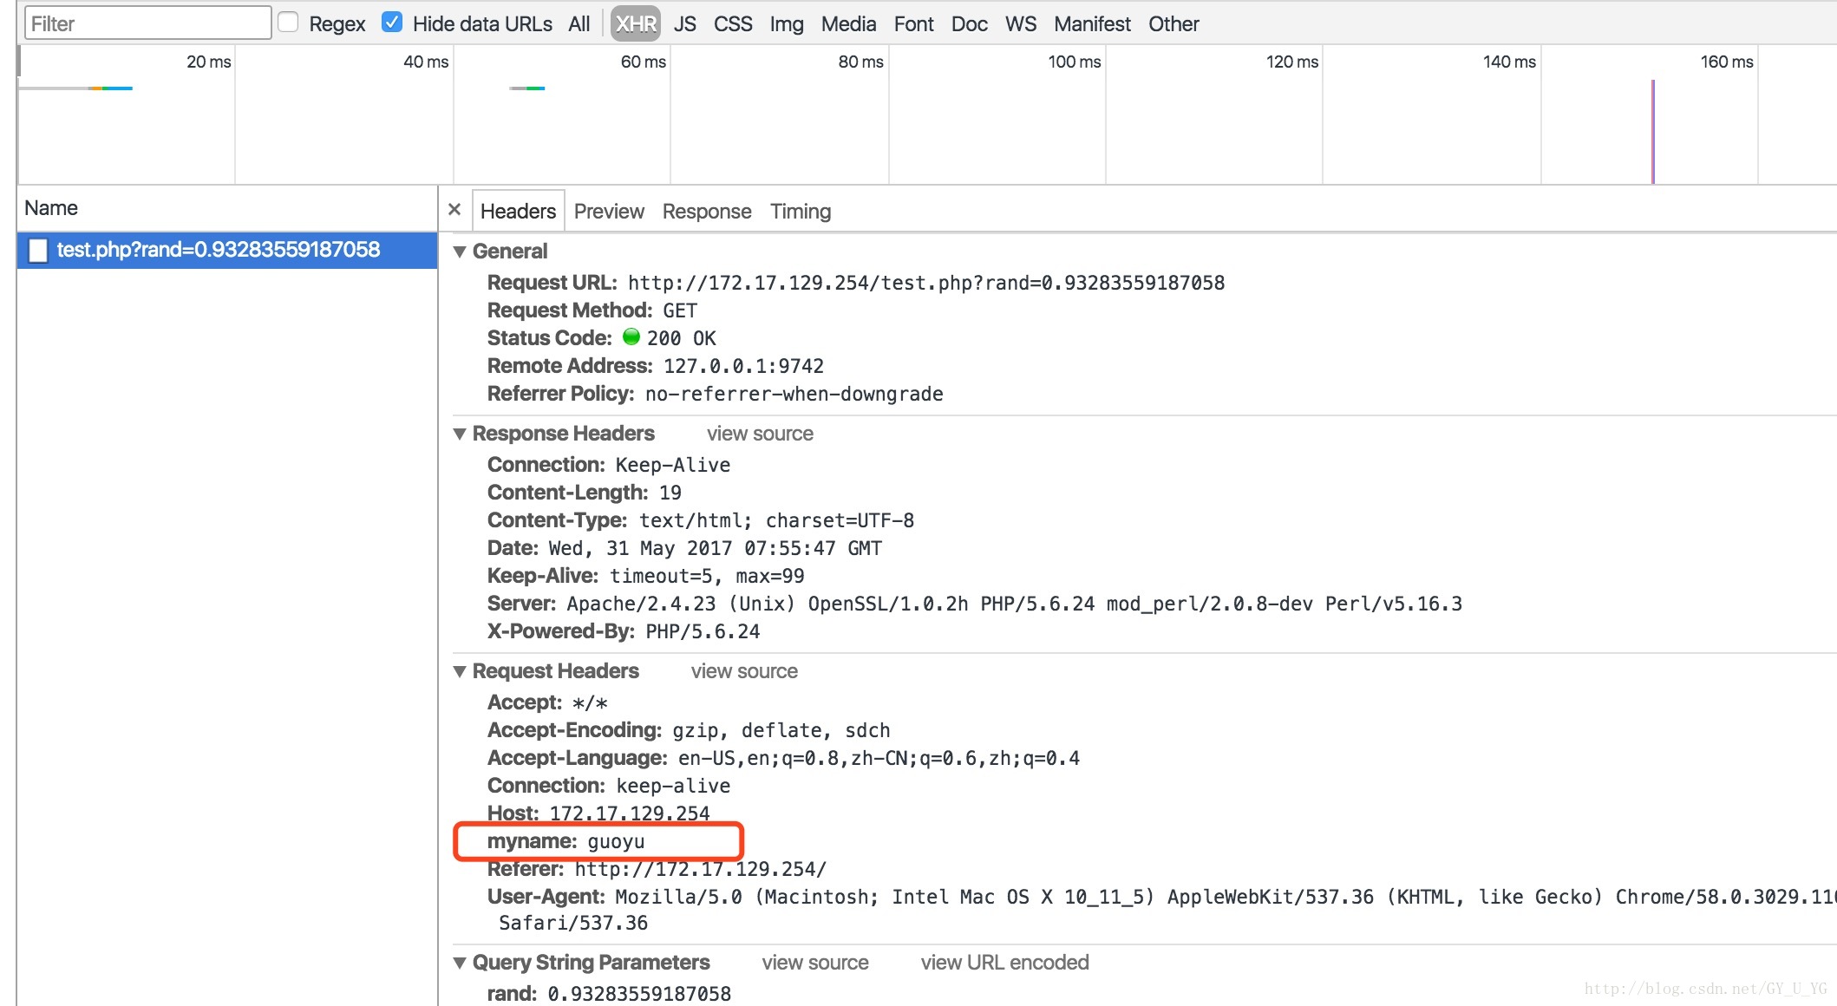Collapse the Request Headers section
This screenshot has width=1837, height=1006.
(461, 671)
